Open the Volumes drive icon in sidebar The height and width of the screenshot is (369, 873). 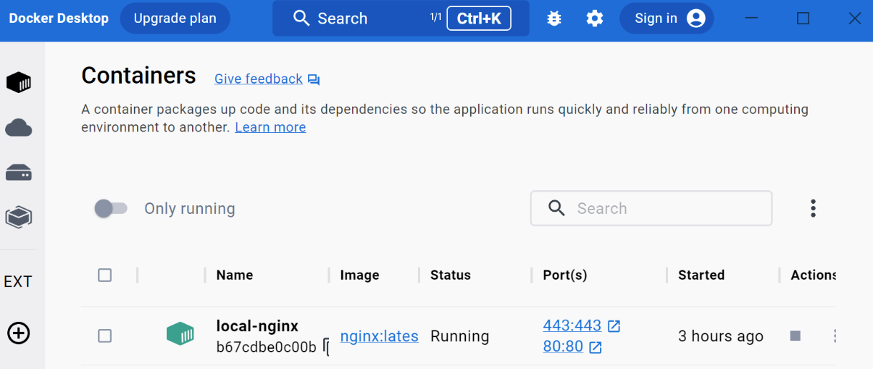point(19,172)
